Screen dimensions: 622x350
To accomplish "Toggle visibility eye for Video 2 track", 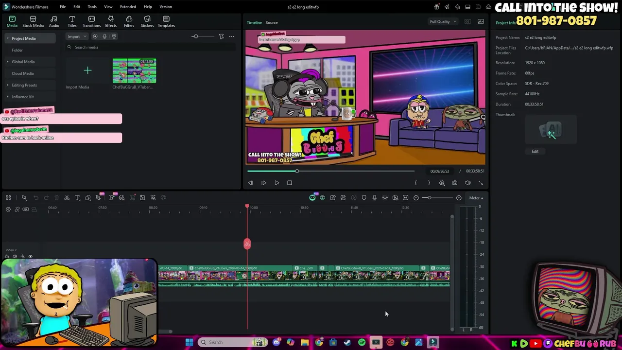I will 30,257.
